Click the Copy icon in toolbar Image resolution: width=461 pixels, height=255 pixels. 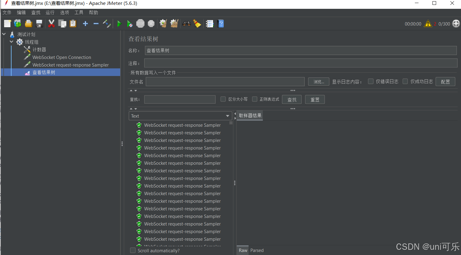pos(62,24)
